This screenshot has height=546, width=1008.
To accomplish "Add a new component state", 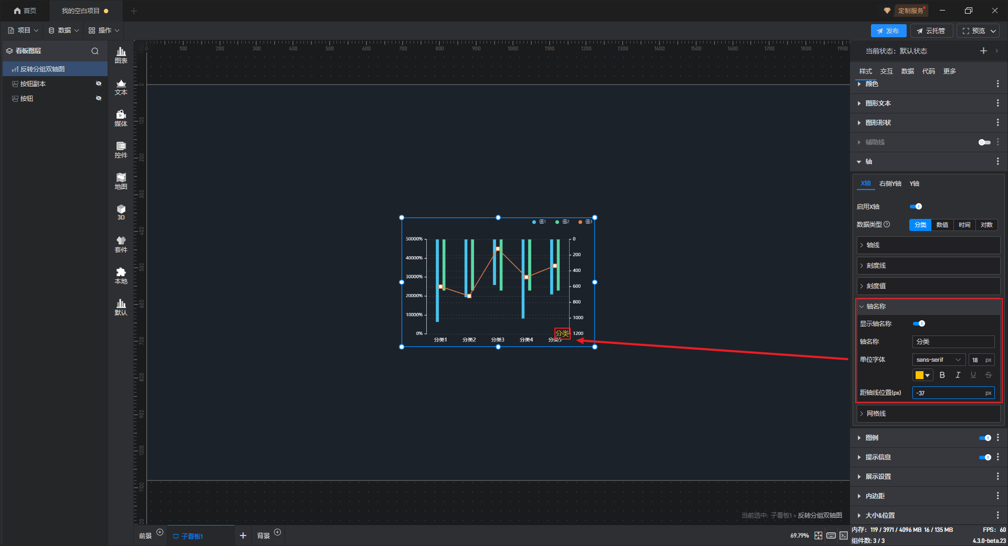I will 983,51.
